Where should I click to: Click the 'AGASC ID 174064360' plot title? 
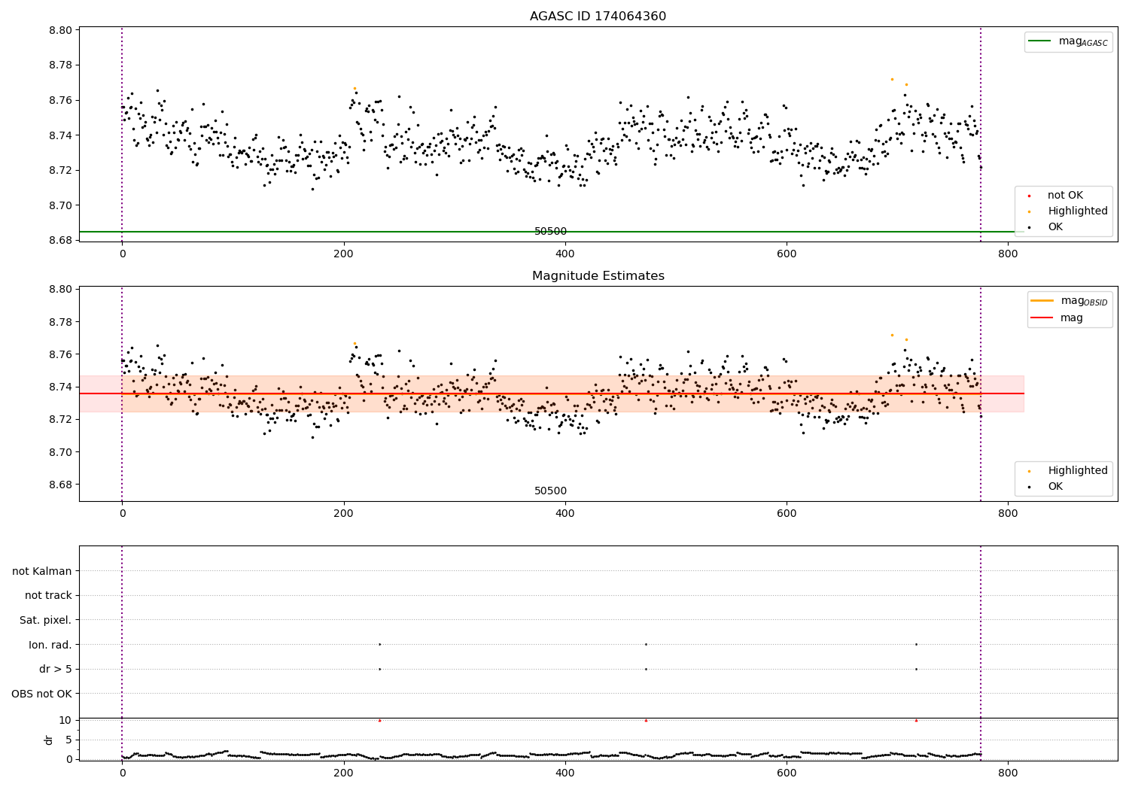(x=598, y=17)
